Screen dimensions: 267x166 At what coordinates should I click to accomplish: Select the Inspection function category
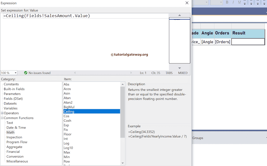(14, 137)
